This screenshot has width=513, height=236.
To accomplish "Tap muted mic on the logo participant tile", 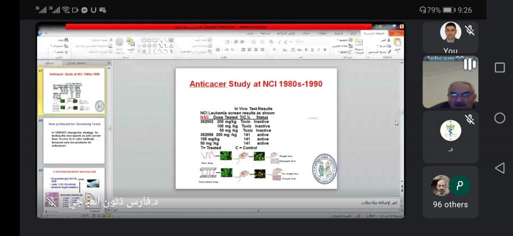I will tap(470, 119).
